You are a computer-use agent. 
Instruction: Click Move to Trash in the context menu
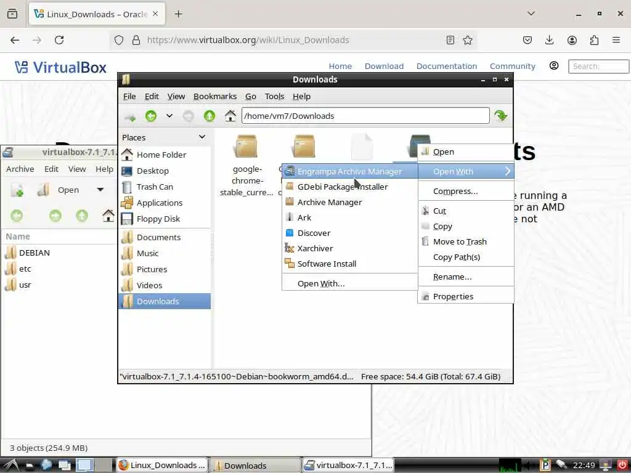466,241
